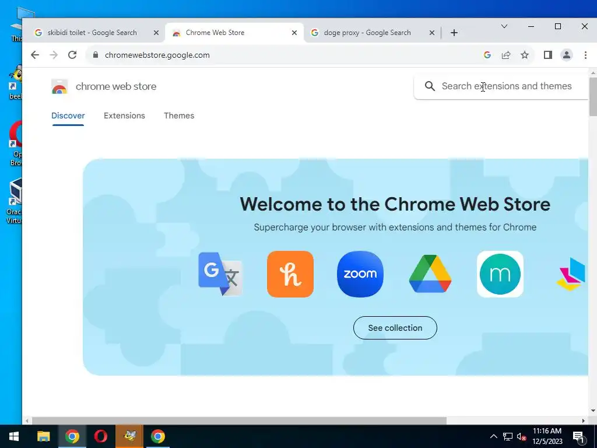Close the Chrome Web Store tab
Viewport: 597px width, 448px height.
tap(294, 33)
